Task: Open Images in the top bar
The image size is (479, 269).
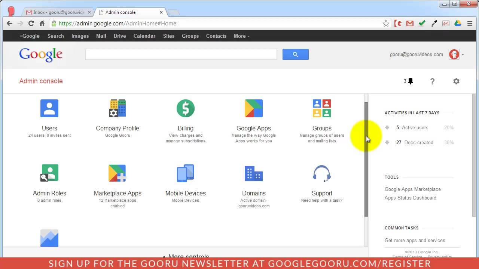Action: 80,36
